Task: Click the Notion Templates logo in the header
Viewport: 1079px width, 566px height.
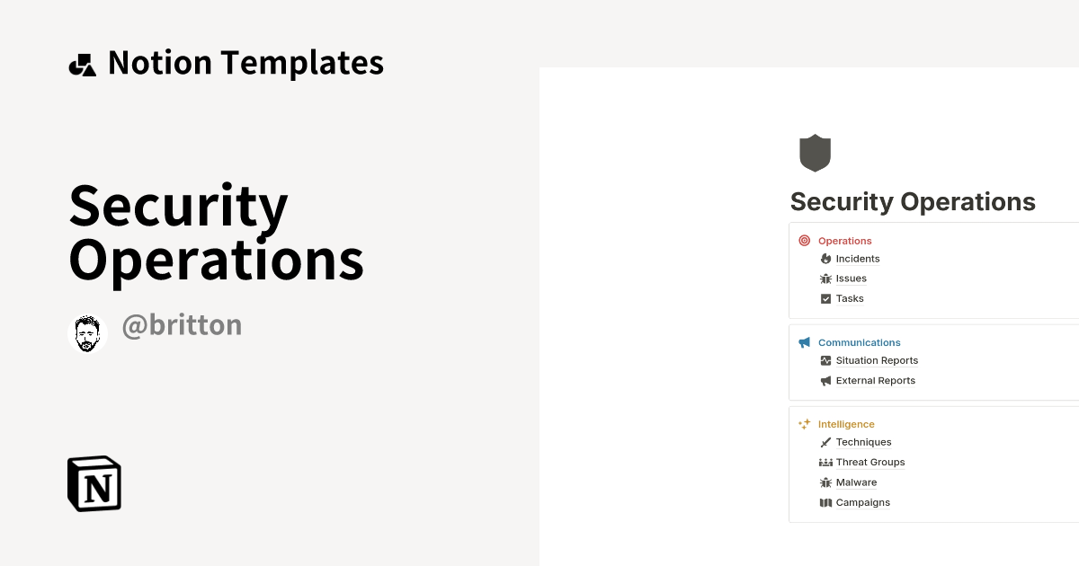Action: [x=83, y=62]
